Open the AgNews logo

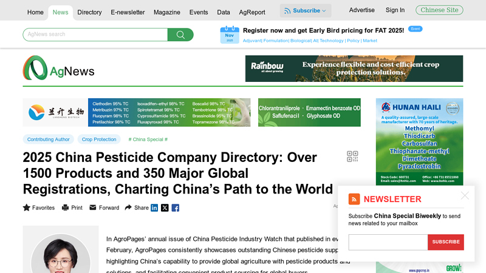[58, 68]
